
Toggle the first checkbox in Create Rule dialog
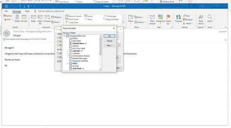(x=58, y=38)
